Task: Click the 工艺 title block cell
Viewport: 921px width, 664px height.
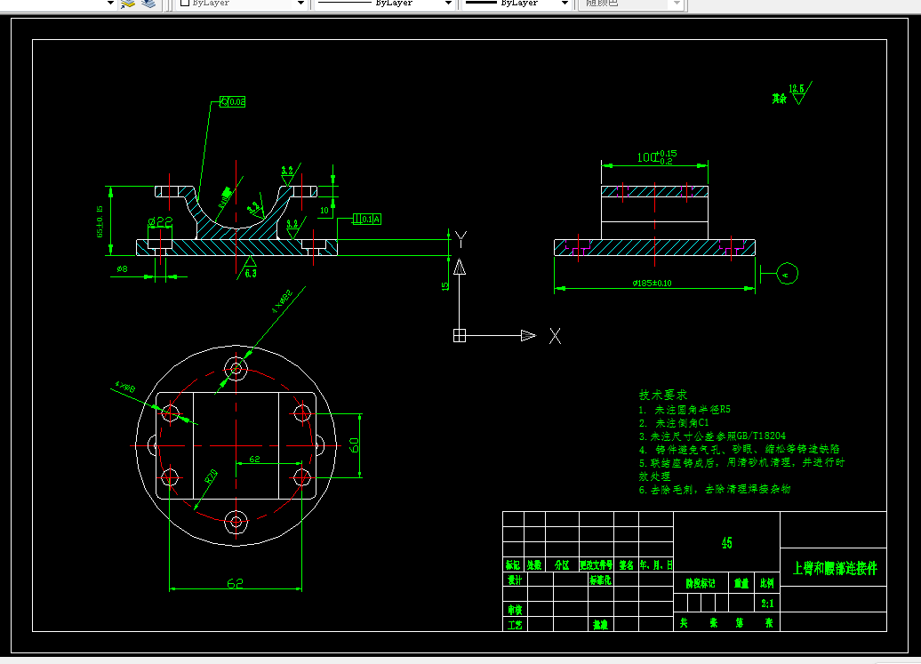Action: click(x=515, y=625)
